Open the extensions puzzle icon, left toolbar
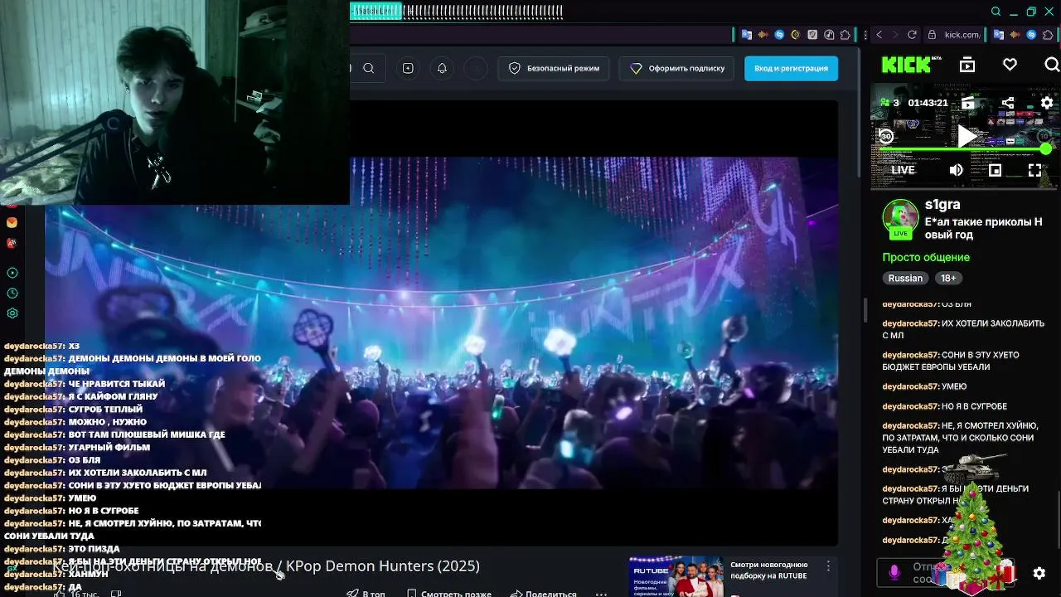This screenshot has height=597, width=1061. [x=845, y=35]
